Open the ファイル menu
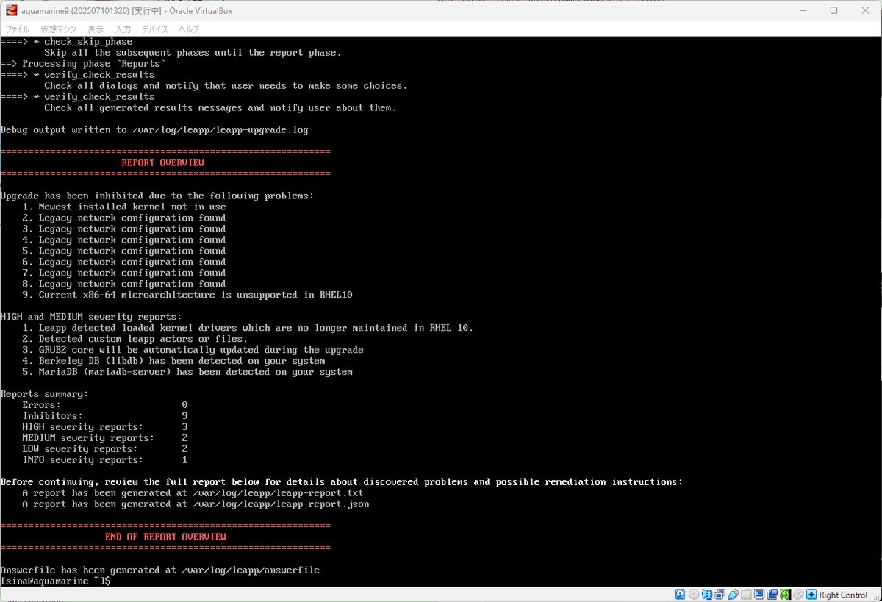The height and width of the screenshot is (602, 882). 18,29
